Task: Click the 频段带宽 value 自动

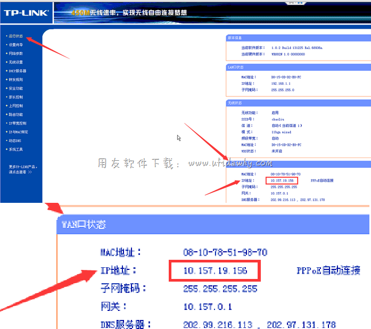Action: (x=275, y=138)
